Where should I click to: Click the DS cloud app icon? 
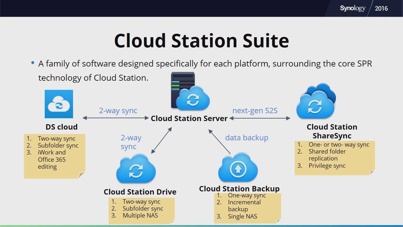59,104
